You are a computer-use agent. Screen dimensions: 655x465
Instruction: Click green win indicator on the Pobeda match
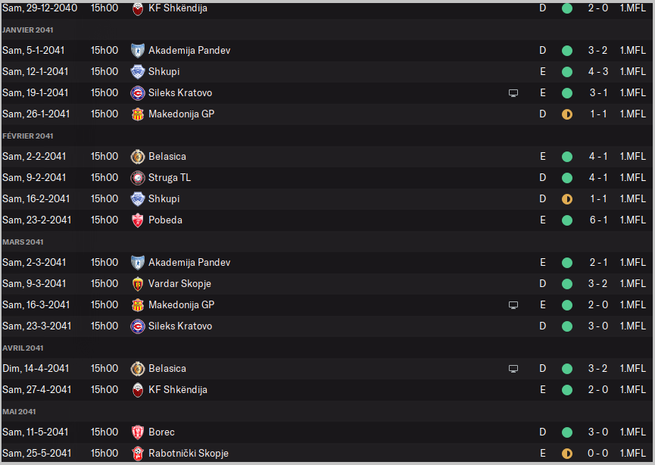[567, 220]
